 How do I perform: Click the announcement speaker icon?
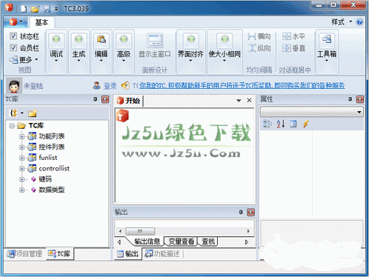tap(125, 85)
